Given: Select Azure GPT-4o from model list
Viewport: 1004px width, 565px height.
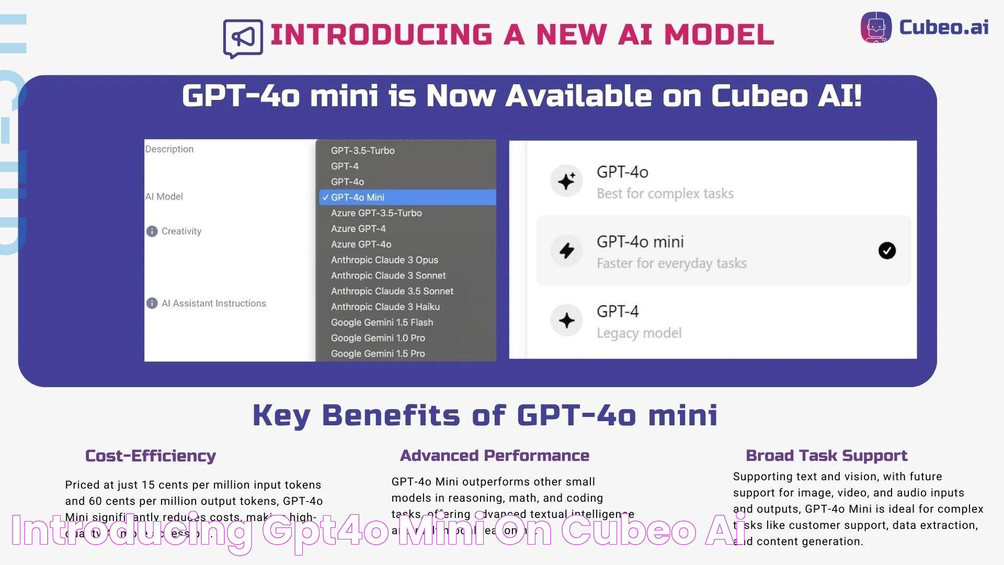Looking at the screenshot, I should 361,243.
